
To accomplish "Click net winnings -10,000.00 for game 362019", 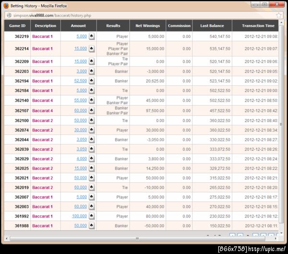I will pyautogui.click(x=154, y=187).
